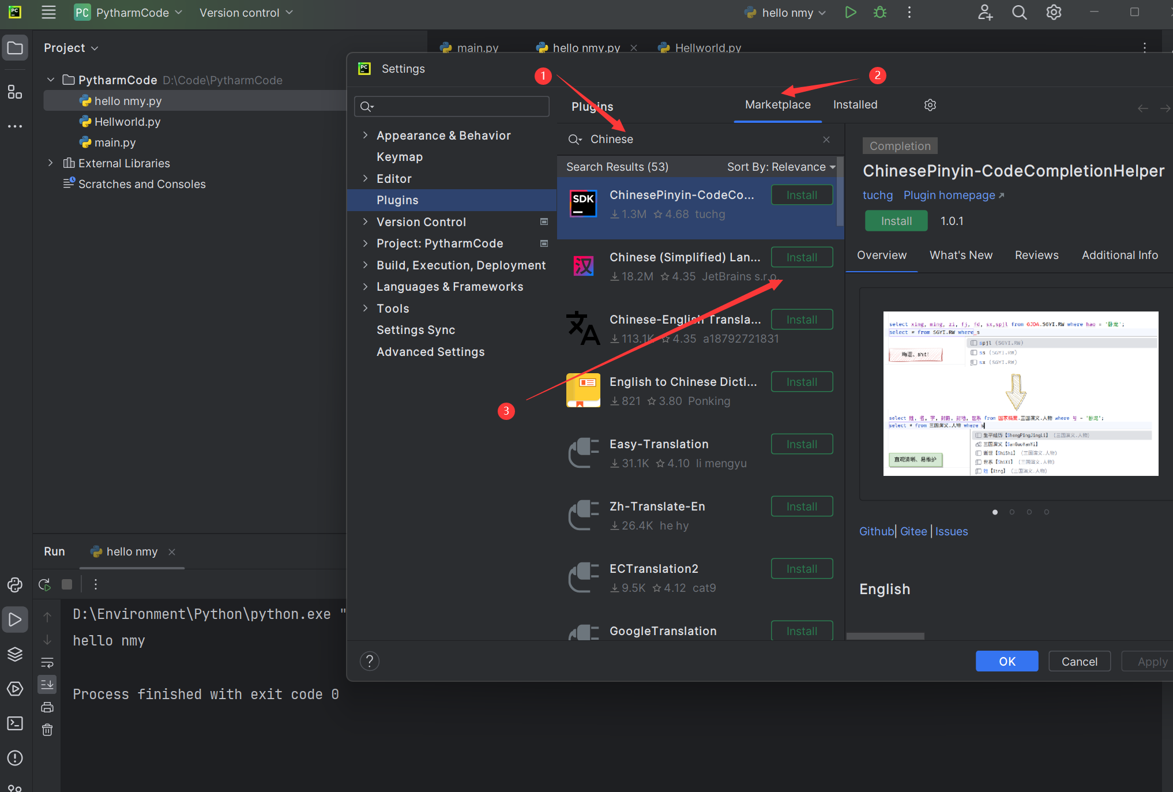Screen dimensions: 1173x792
Task: Select Version Control from settings sidebar
Action: pos(420,222)
